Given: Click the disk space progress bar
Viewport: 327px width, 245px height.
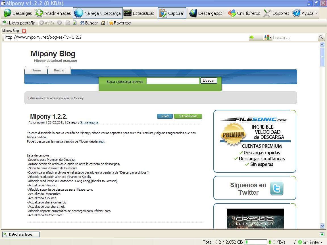Looking at the screenshot, I should pos(256,242).
